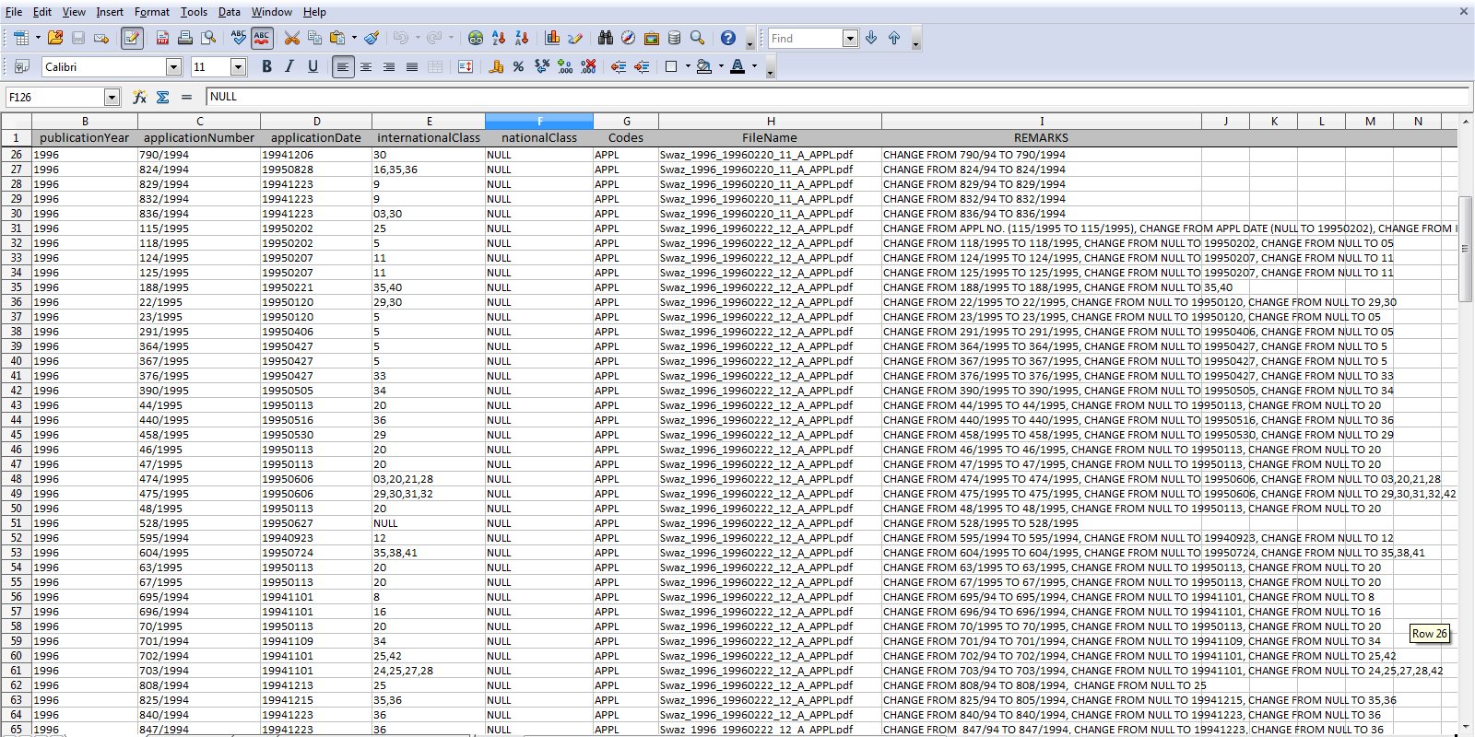This screenshot has height=737, width=1475.
Task: Send the document as e-mail
Action: tap(101, 38)
